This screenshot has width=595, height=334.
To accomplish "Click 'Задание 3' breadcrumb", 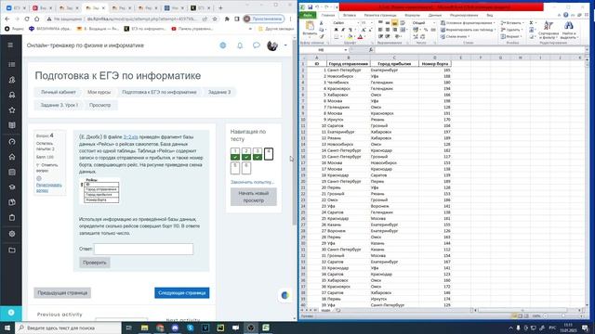I will 219,92.
